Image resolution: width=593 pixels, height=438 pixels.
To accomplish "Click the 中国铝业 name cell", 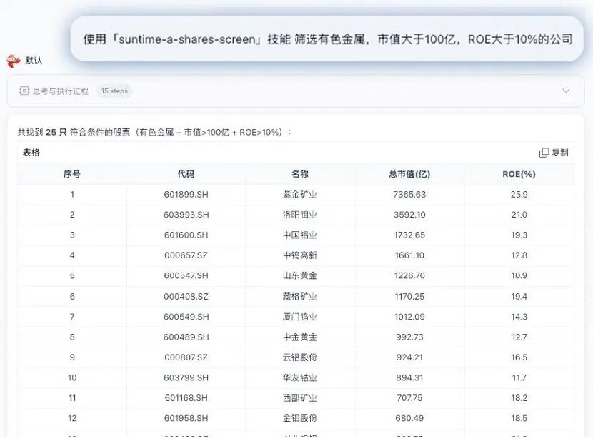I will [300, 235].
